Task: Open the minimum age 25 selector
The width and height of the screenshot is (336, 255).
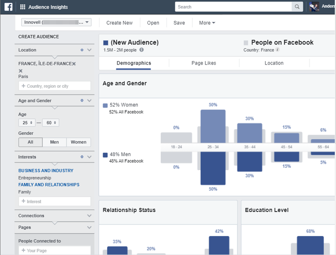Action: pyautogui.click(x=27, y=122)
